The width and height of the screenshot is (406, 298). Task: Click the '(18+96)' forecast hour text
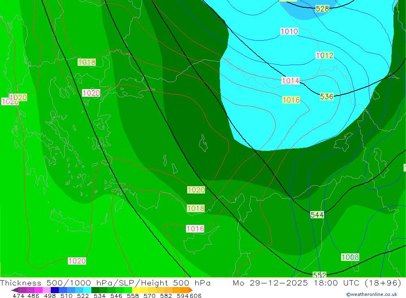[383, 283]
